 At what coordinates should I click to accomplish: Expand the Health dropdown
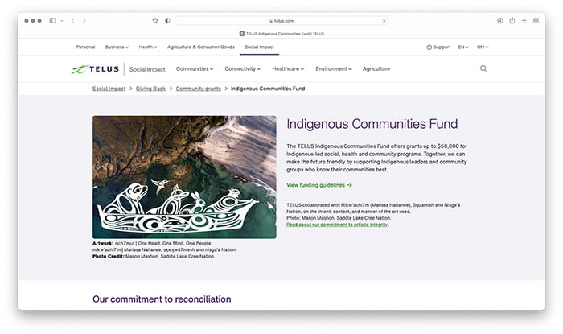[x=148, y=47]
